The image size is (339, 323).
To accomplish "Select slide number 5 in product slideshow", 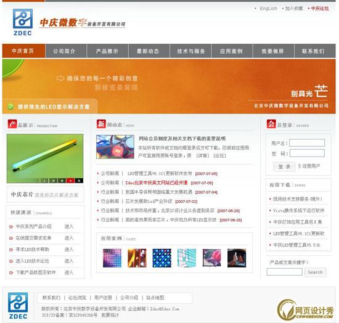I will pos(79,181).
